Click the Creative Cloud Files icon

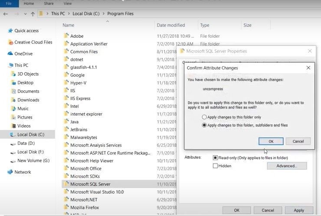pyautogui.click(x=10, y=42)
